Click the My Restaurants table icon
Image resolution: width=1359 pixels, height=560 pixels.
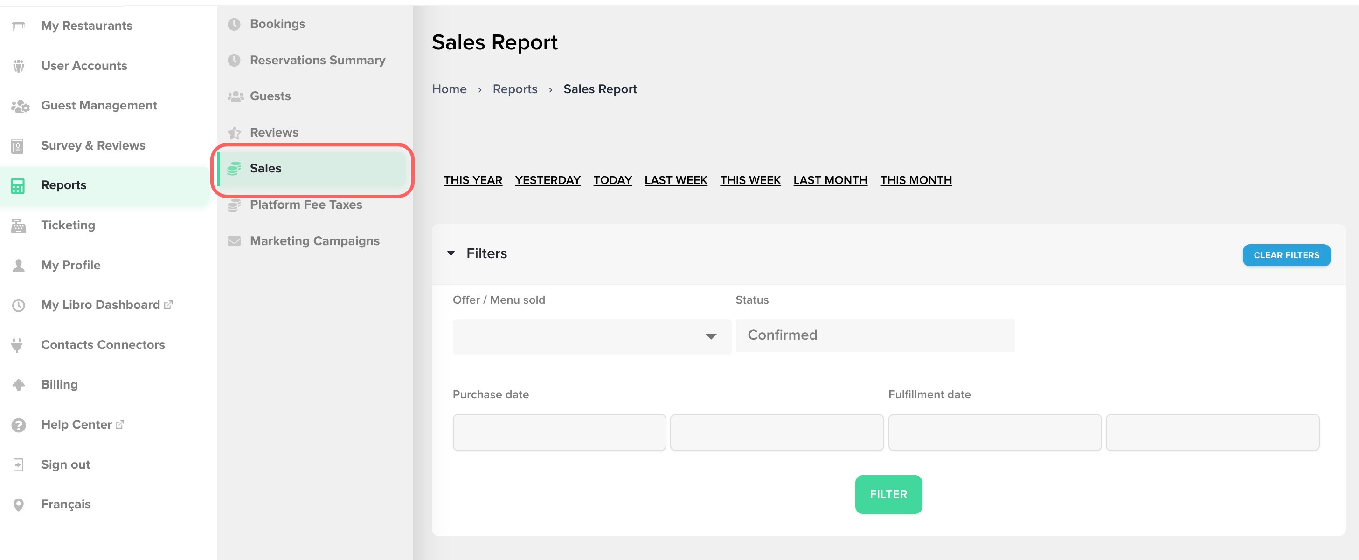pyautogui.click(x=19, y=26)
